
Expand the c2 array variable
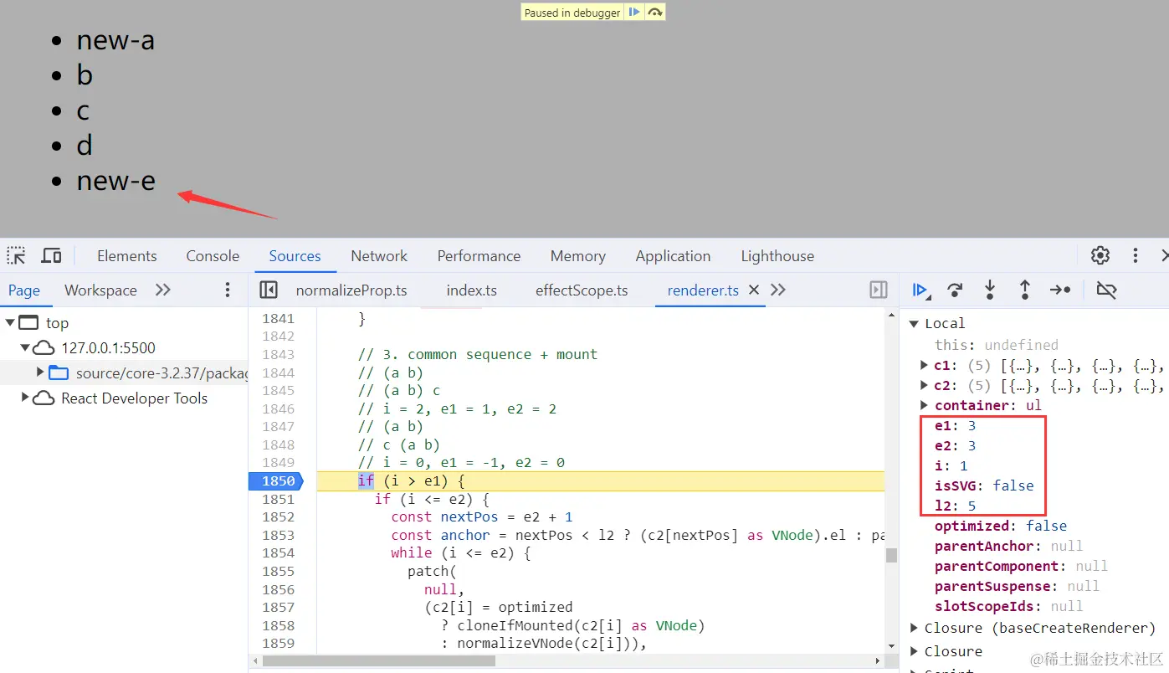pos(924,385)
